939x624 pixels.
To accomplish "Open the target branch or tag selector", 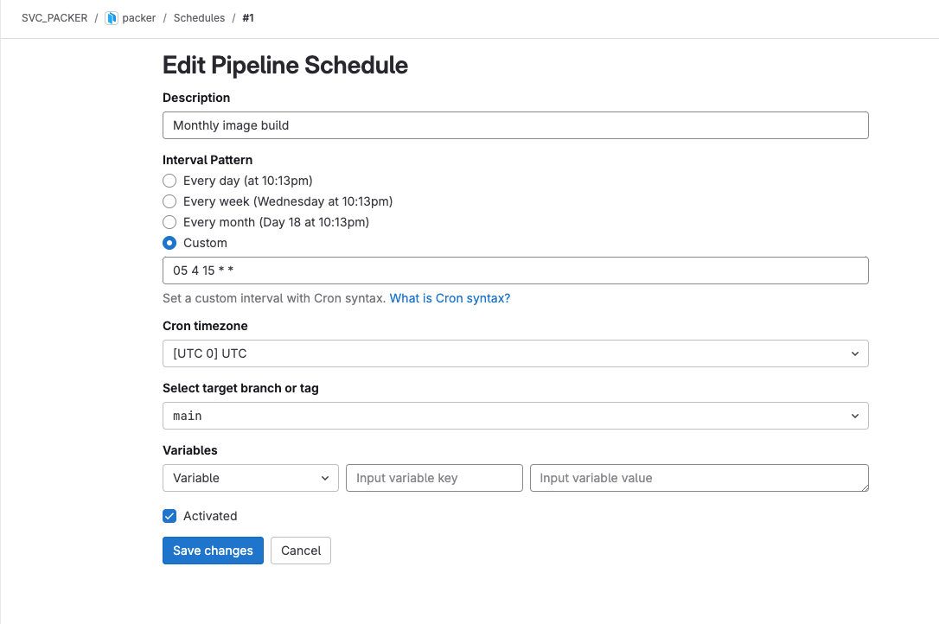I will click(515, 416).
